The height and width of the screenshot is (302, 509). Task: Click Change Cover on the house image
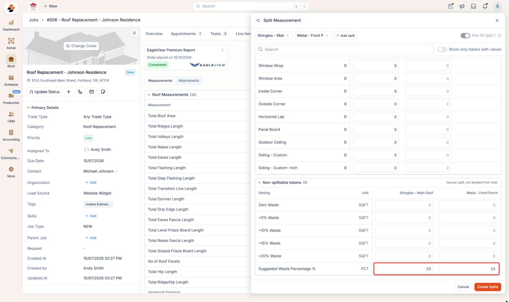tap(81, 46)
